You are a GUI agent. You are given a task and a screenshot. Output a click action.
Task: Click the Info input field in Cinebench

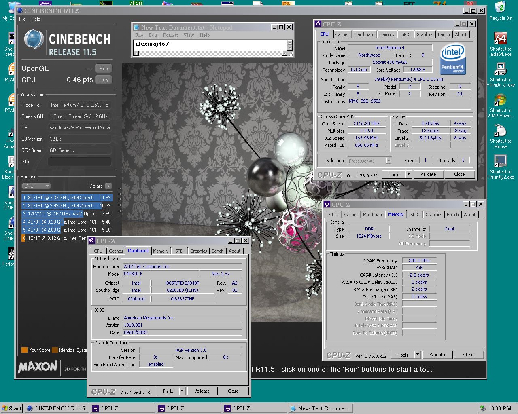79,162
